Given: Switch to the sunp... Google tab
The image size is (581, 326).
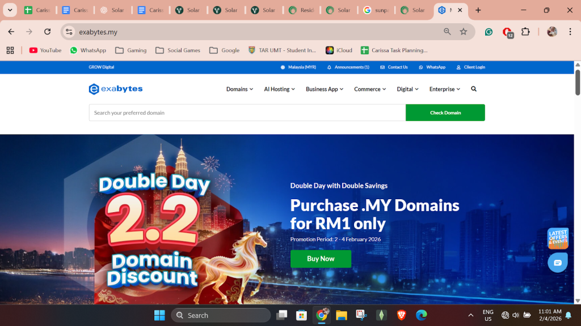Looking at the screenshot, I should 376,10.
